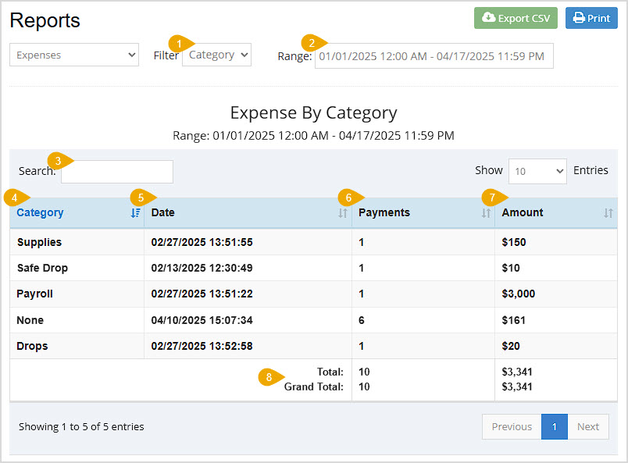This screenshot has width=628, height=463.
Task: Click the Previous pagination button
Action: (x=511, y=426)
